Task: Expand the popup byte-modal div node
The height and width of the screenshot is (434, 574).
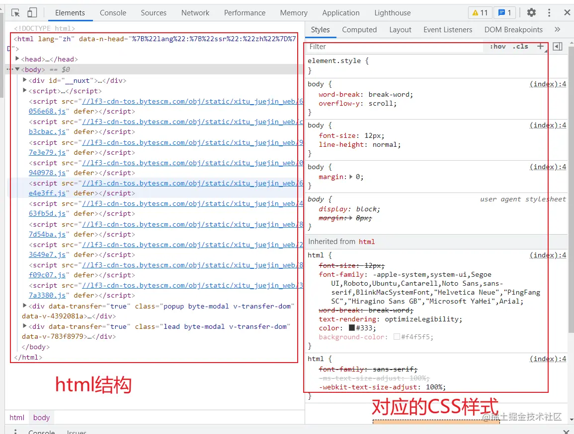Action: click(24, 306)
